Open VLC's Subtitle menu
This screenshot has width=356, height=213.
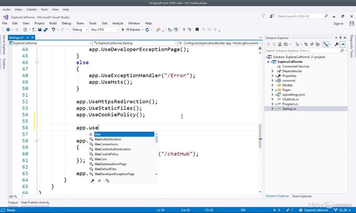(31, 10)
